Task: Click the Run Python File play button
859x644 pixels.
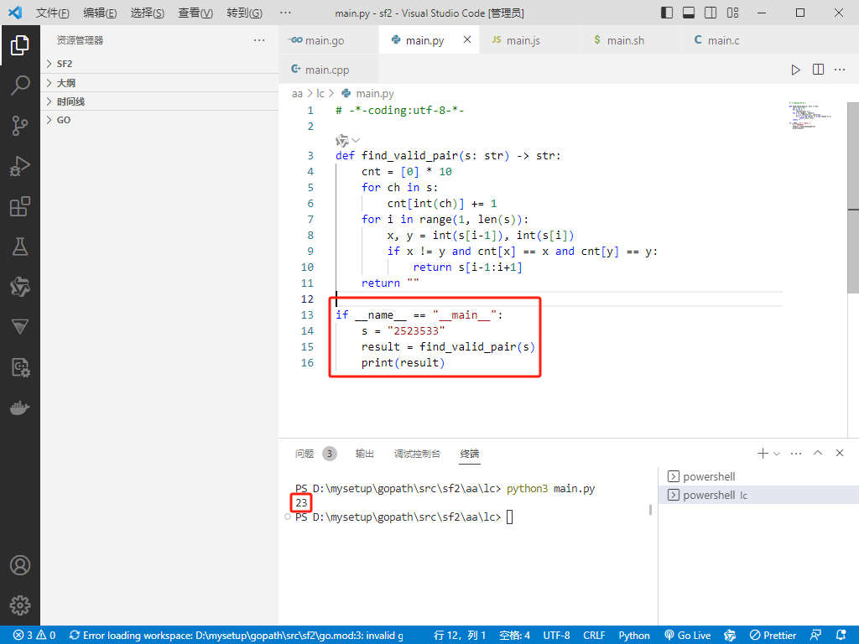Action: coord(795,70)
